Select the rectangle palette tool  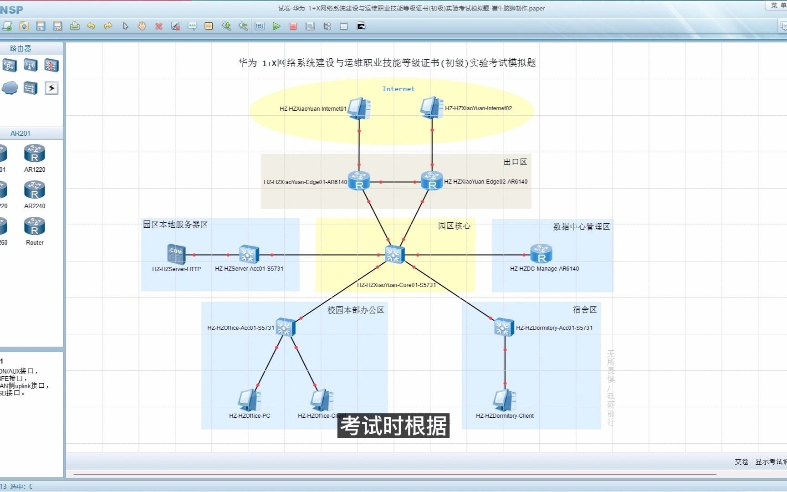coord(209,26)
